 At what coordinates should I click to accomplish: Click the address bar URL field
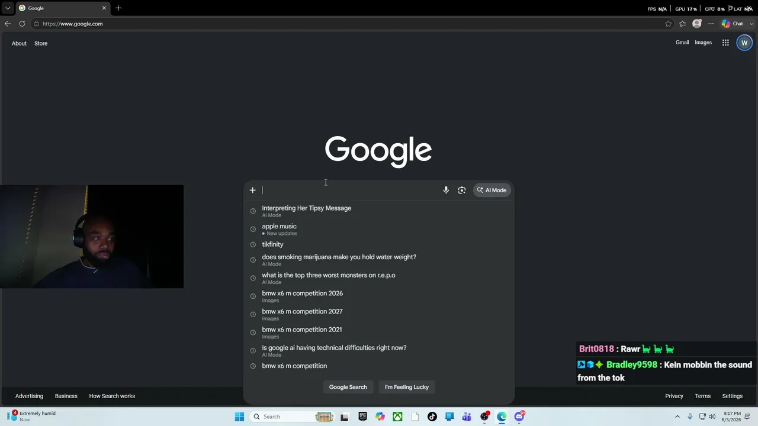pyautogui.click(x=349, y=24)
